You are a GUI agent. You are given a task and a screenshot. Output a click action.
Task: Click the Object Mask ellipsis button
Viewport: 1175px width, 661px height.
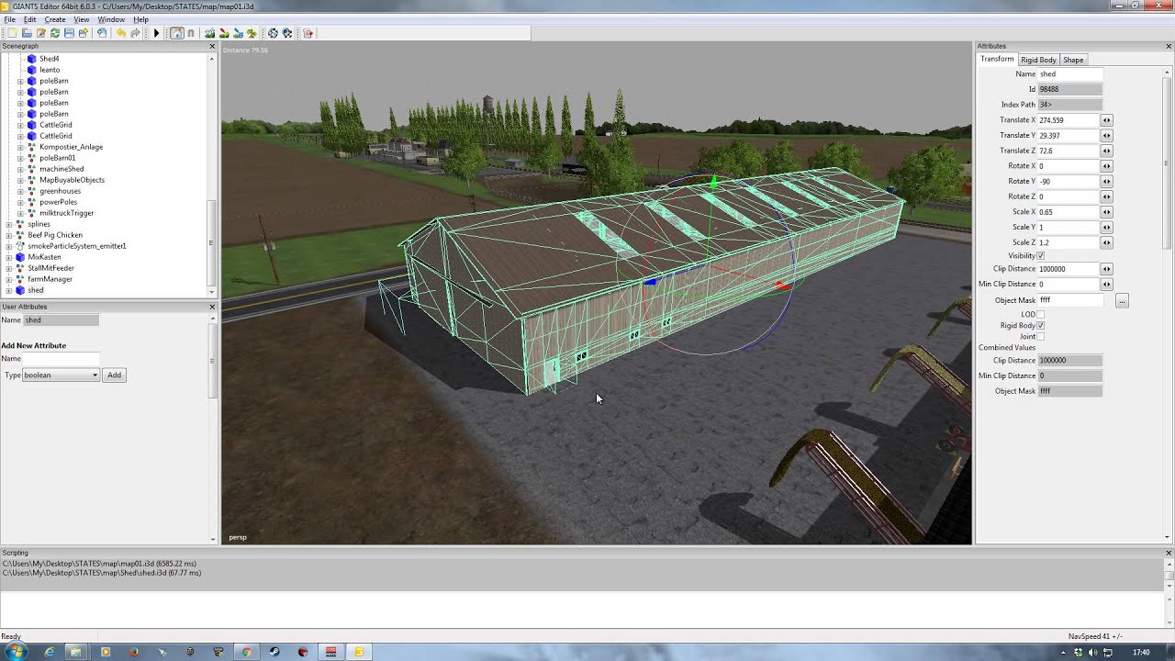1122,300
